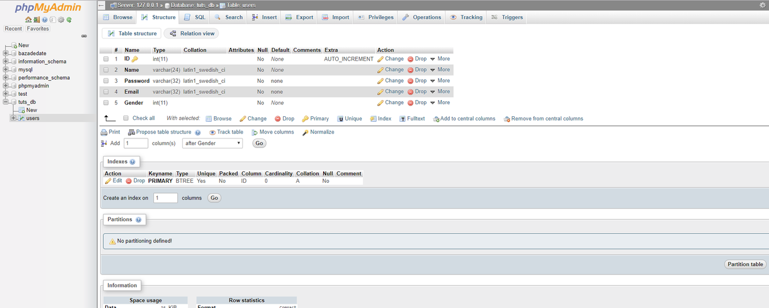Screen dimensions: 769x308
Task: Open the Insert tab
Action: point(264,17)
